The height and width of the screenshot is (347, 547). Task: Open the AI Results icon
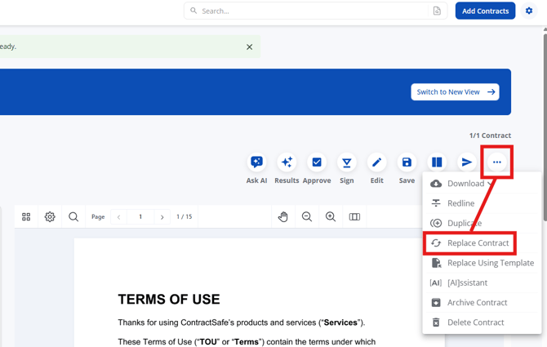coord(287,162)
